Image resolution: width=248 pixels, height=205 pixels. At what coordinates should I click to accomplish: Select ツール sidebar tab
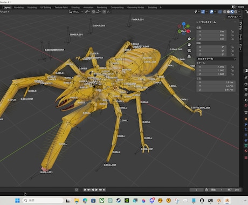pyautogui.click(x=240, y=37)
